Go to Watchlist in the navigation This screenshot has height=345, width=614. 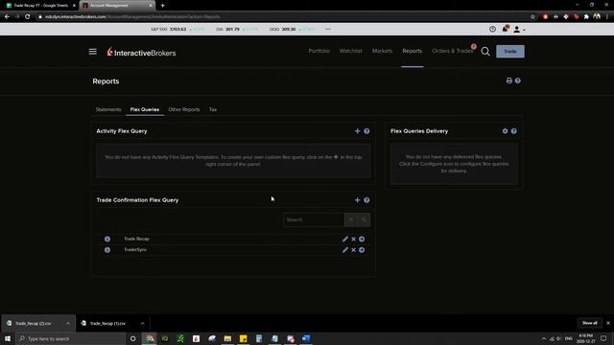click(x=351, y=51)
